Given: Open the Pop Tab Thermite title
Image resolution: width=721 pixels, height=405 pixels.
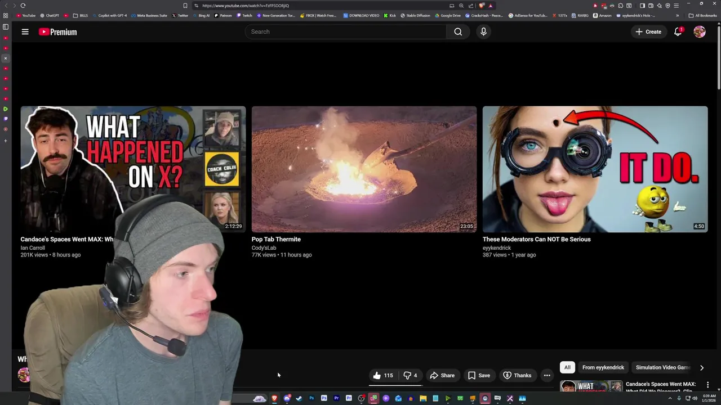Looking at the screenshot, I should (276, 240).
